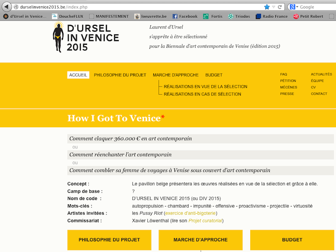Open the Triodos bookmark

[239, 16]
